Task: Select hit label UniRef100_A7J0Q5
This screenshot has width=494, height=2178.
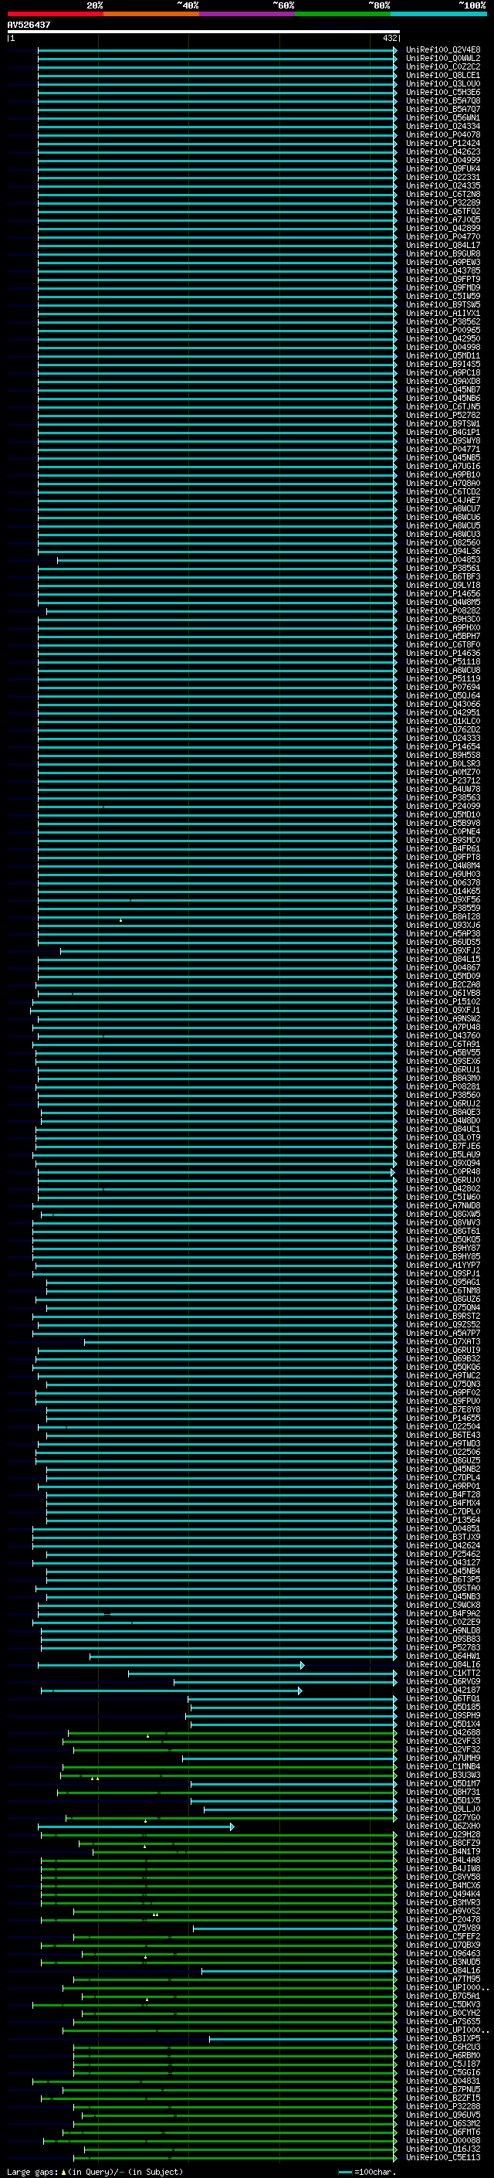Action: 443,220
